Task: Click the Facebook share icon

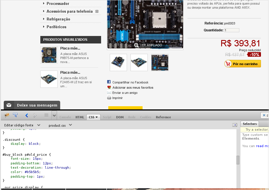Action: [x=109, y=82]
